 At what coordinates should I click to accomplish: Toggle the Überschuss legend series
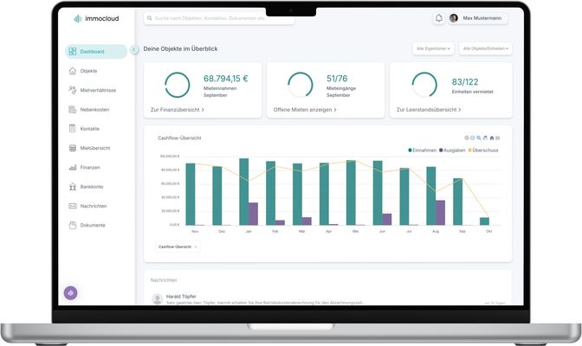483,151
